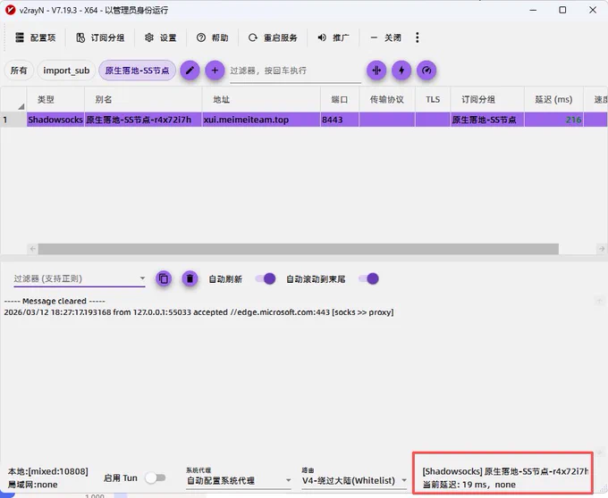
Task: Click the 当前延迟: 19 ms status text
Action: pyautogui.click(x=469, y=485)
